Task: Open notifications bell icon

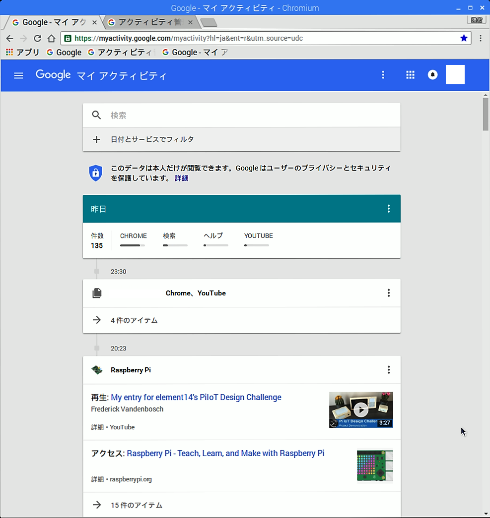Action: [x=432, y=75]
